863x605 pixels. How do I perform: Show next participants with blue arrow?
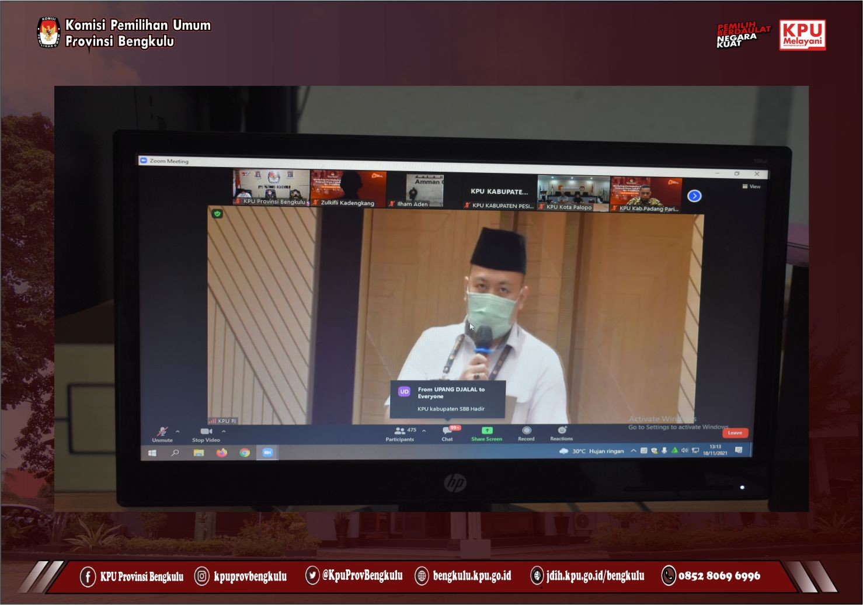[x=694, y=196]
